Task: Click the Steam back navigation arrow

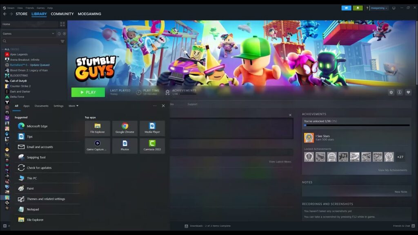Action: (x=5, y=14)
